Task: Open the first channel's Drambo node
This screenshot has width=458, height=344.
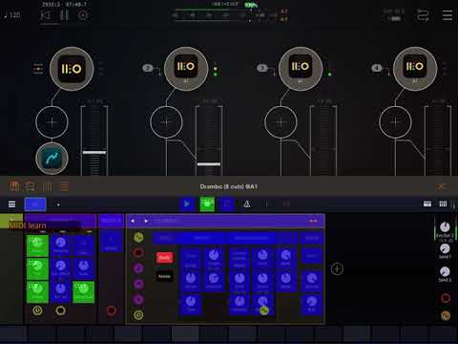Action: [x=72, y=69]
